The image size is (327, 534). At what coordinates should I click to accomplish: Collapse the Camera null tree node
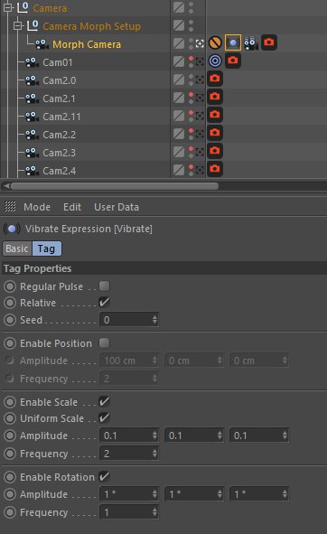(8, 7)
